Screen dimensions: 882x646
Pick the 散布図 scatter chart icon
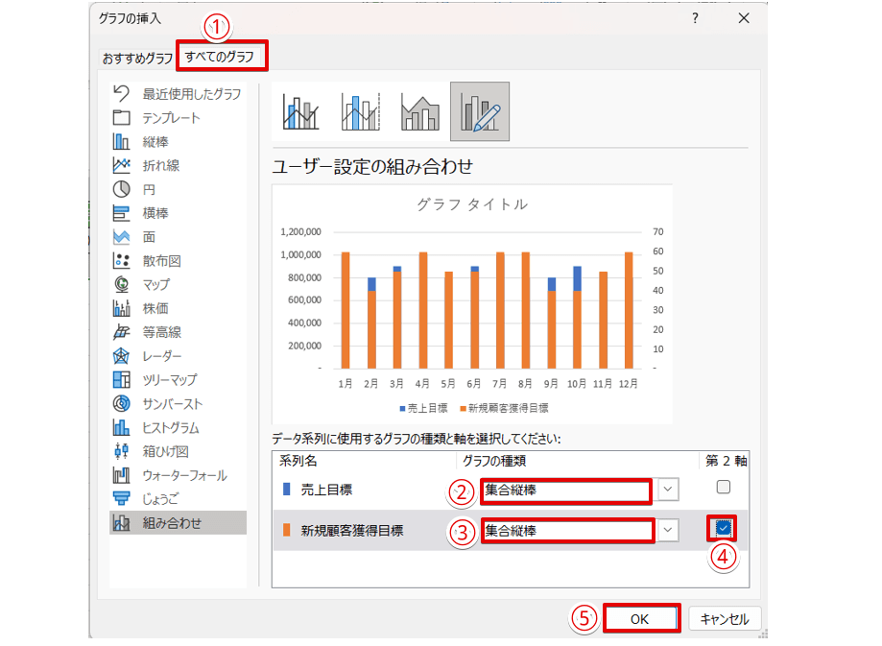(122, 261)
